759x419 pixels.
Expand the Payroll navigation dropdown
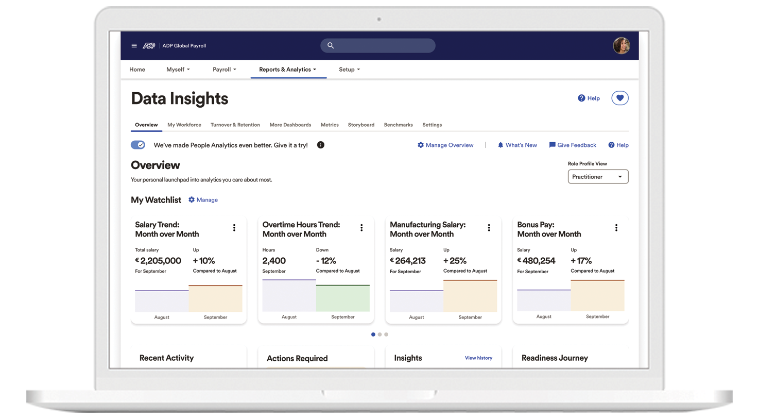point(224,69)
